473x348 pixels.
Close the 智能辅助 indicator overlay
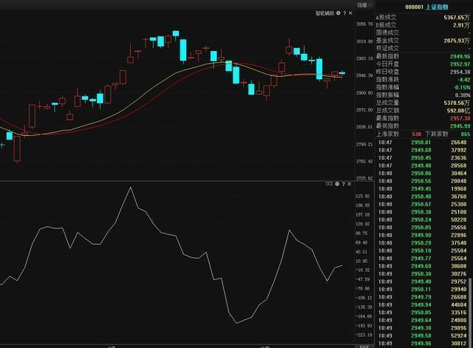tap(350, 13)
